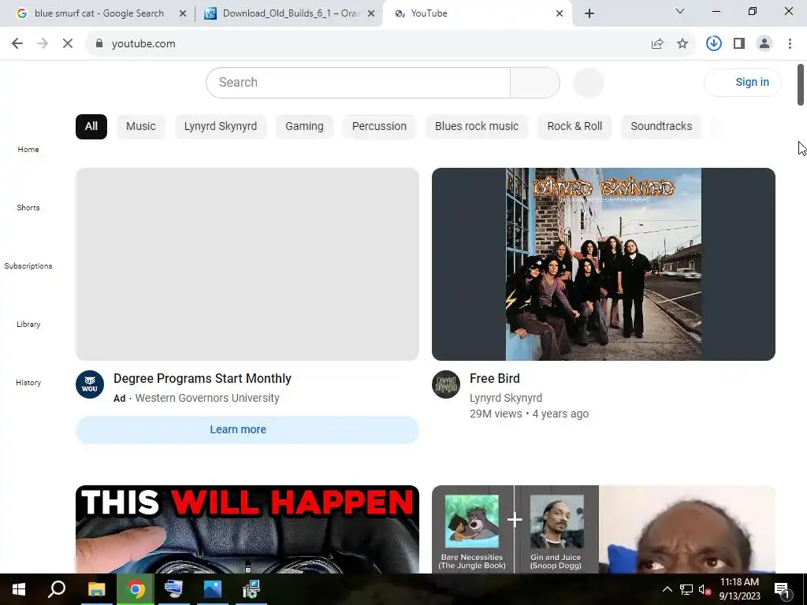Viewport: 807px width, 605px height.
Task: Open the notification center icon
Action: click(783, 589)
